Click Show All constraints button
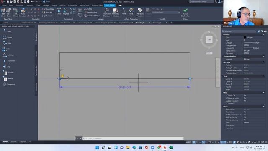268x151 pixels. coord(47,12)
